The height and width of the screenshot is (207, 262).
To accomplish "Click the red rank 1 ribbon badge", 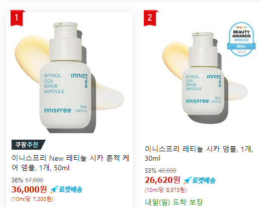I will coord(17,18).
